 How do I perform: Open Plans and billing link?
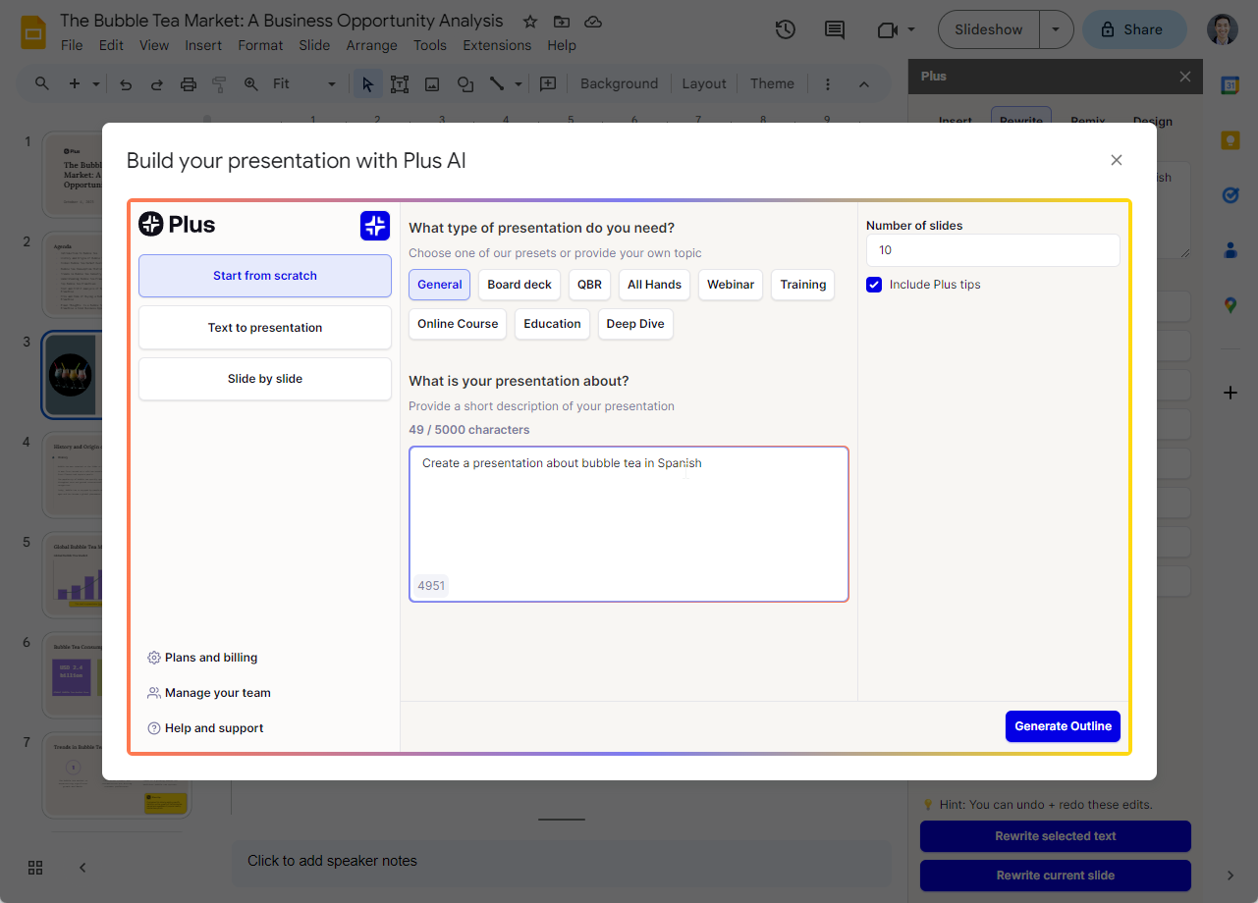[202, 658]
